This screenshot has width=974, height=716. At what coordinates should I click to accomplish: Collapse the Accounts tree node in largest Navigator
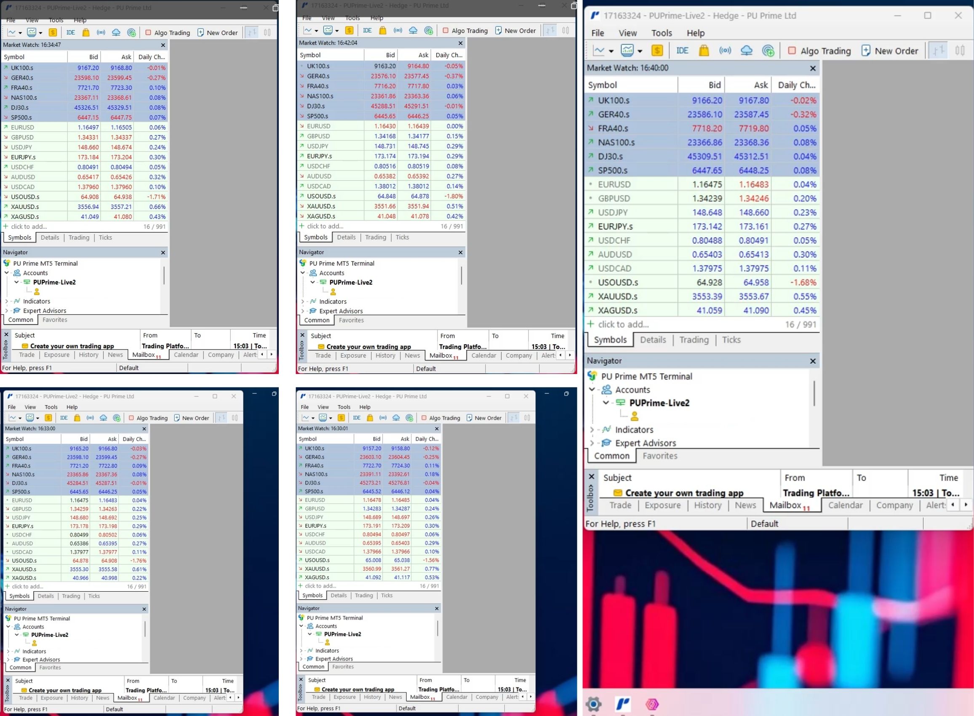(592, 389)
